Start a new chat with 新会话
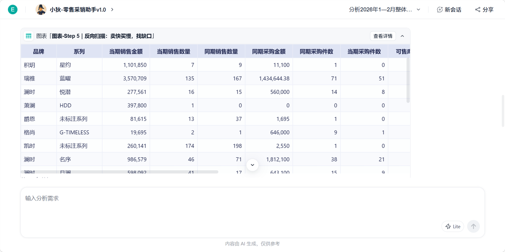This screenshot has width=505, height=252. pos(449,9)
